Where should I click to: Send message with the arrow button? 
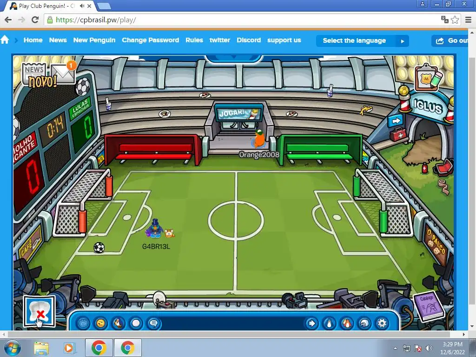(x=312, y=324)
